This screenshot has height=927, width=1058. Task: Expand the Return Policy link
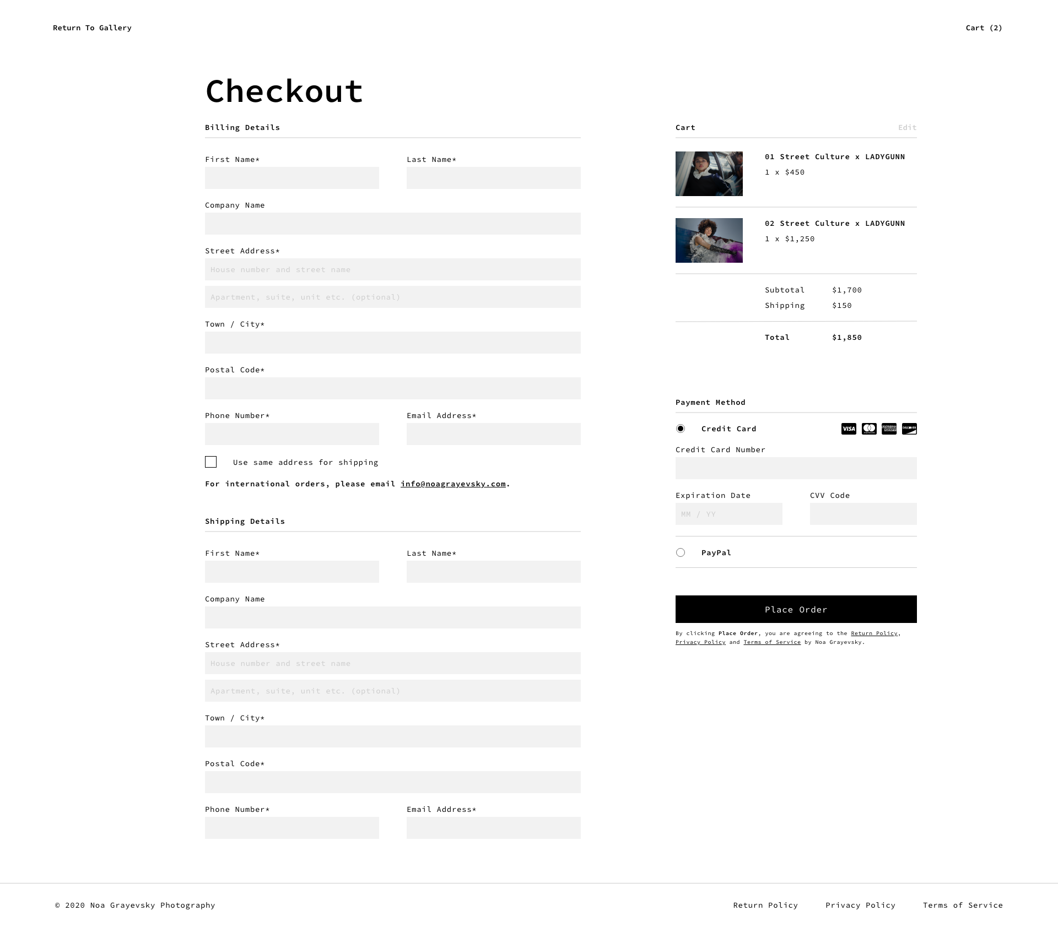coord(875,633)
